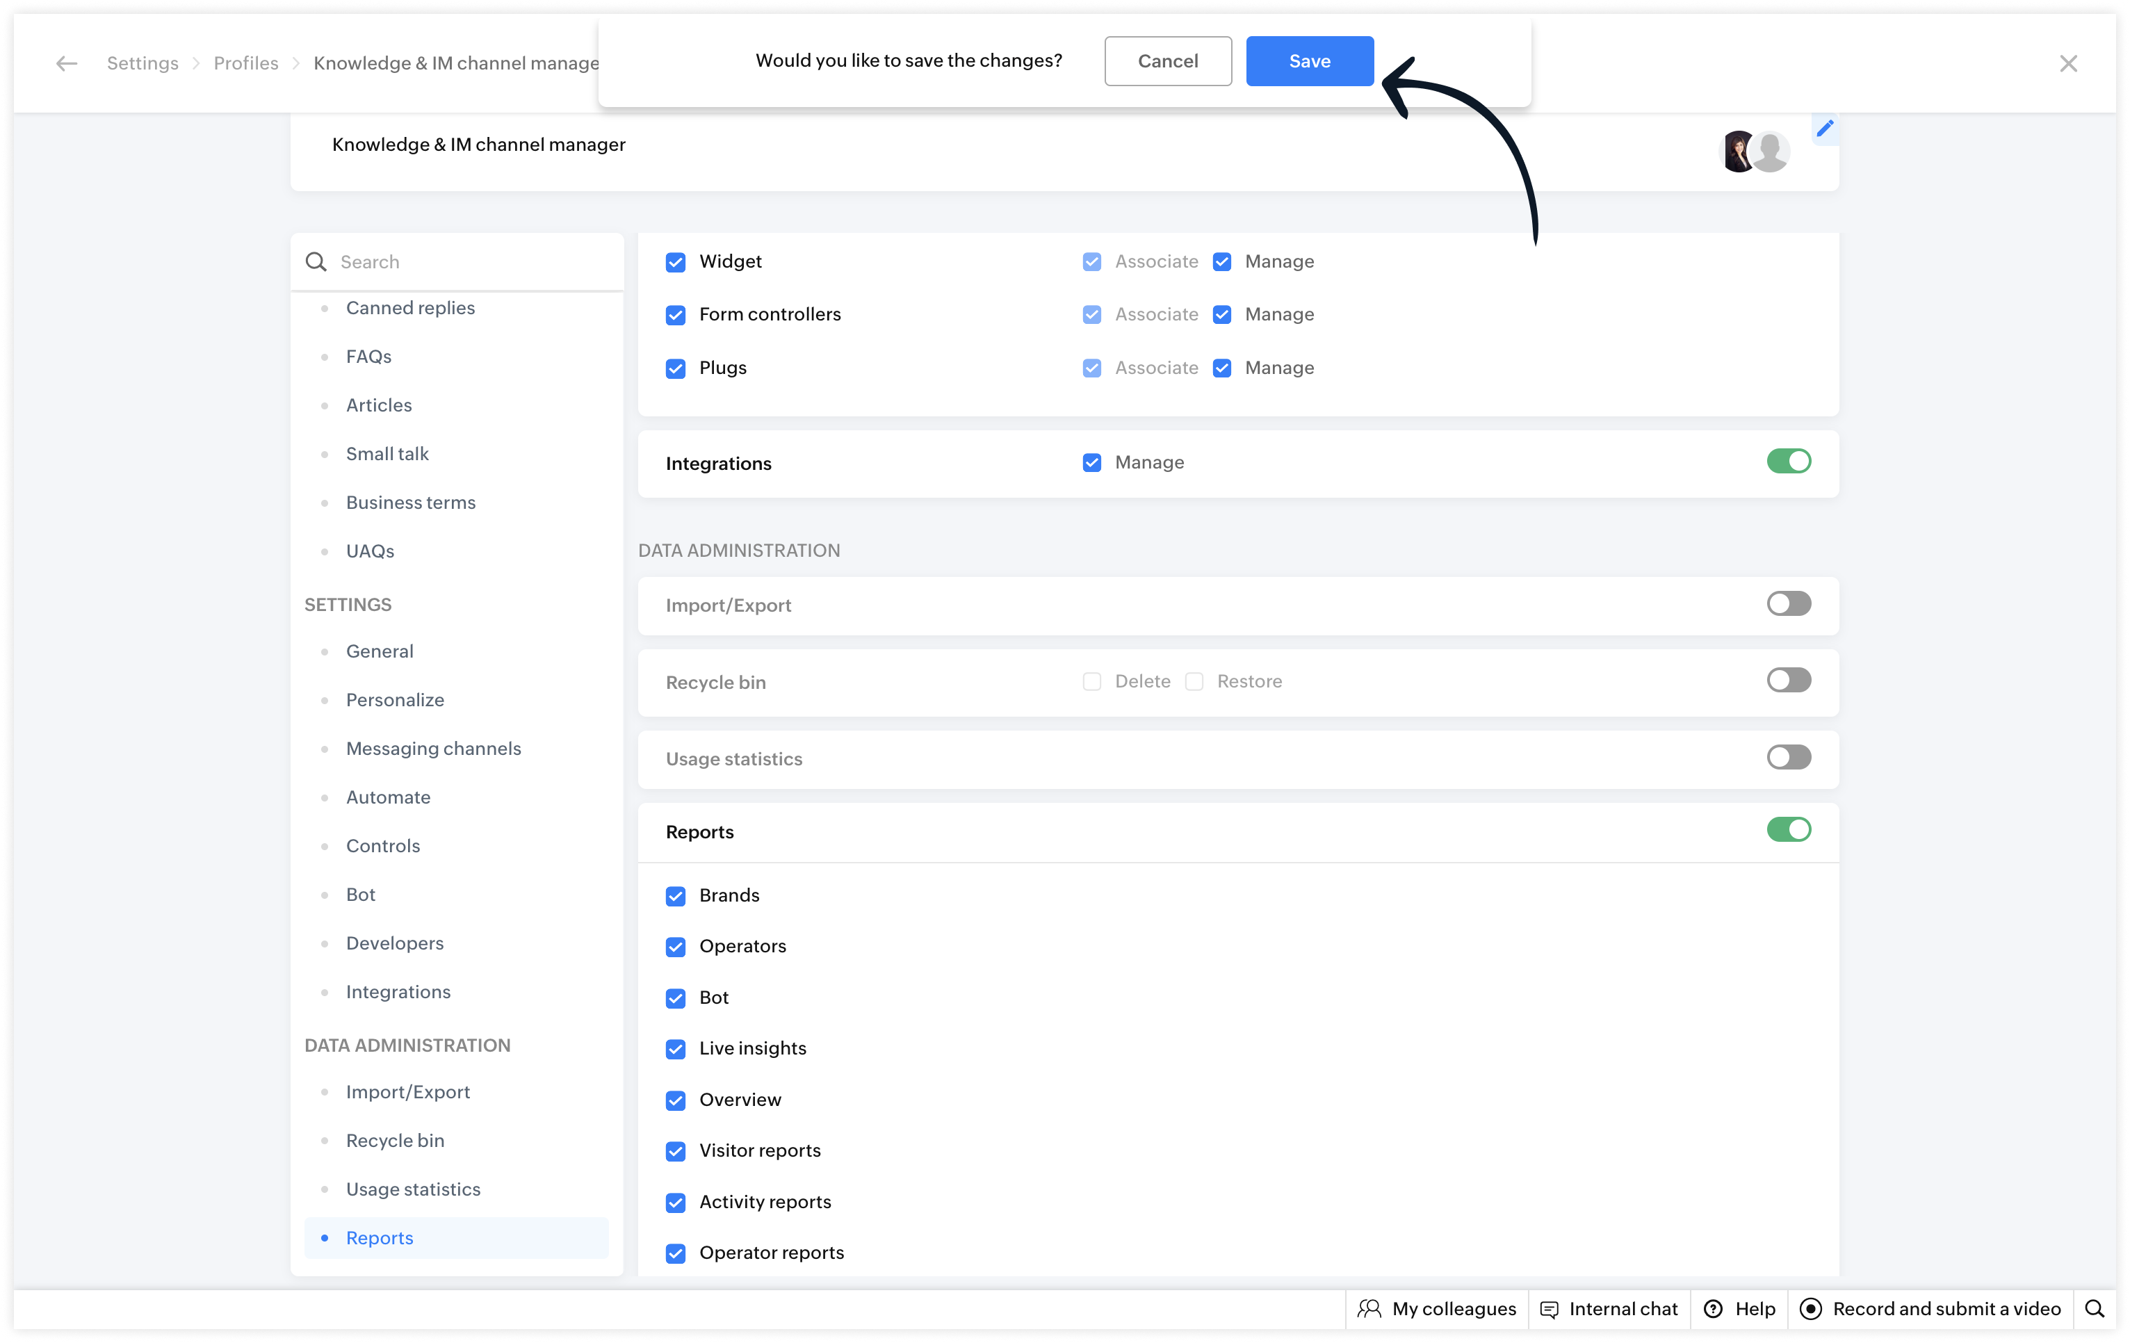Enable the Import/Export toggle
This screenshot has height=1343, width=2130.
[1789, 604]
